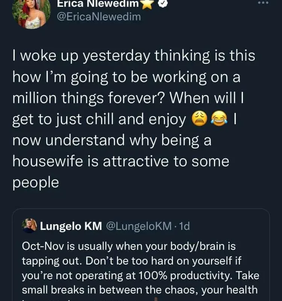The image size is (282, 301).
Task: Open the @LungeloKM handle link
Action: point(139,226)
